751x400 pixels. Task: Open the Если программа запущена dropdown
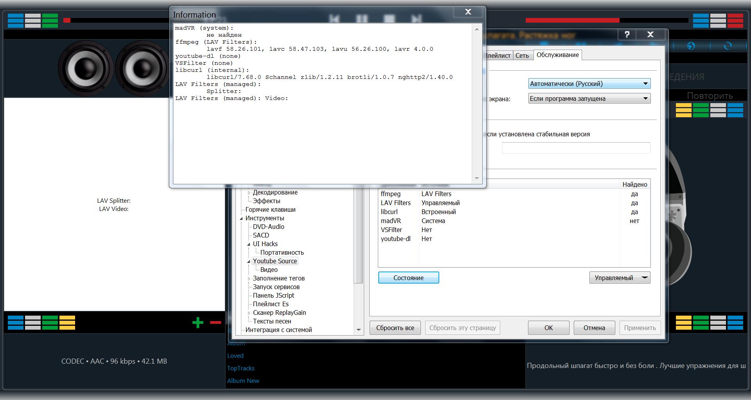[589, 98]
